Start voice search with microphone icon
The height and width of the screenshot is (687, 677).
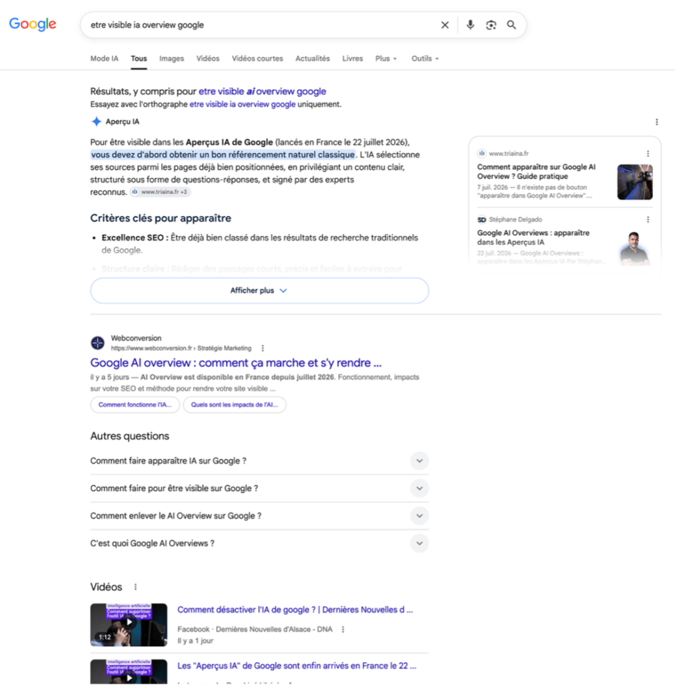point(471,25)
